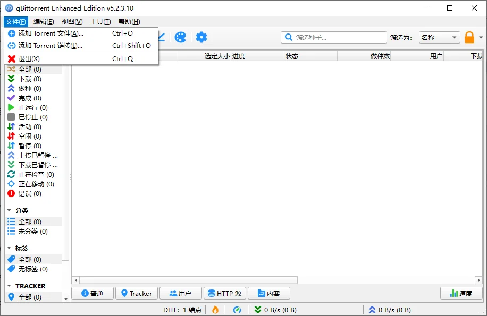Select 无标签 (0) tag filter
This screenshot has width=487, height=316.
tap(33, 269)
